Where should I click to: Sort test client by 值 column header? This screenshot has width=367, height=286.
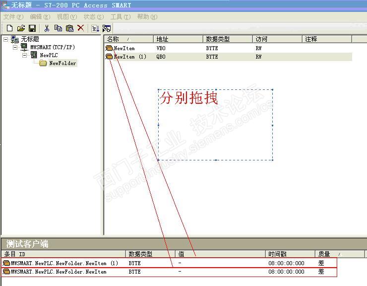pos(220,254)
